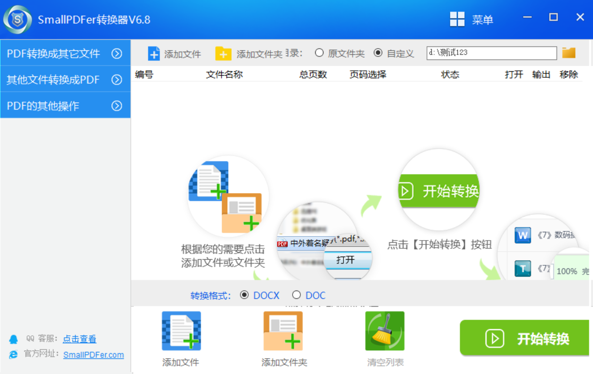Click the SmallPDFer shield logo
593x374 pixels.
pyautogui.click(x=17, y=20)
